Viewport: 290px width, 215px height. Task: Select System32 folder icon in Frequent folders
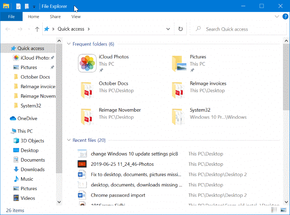point(177,117)
